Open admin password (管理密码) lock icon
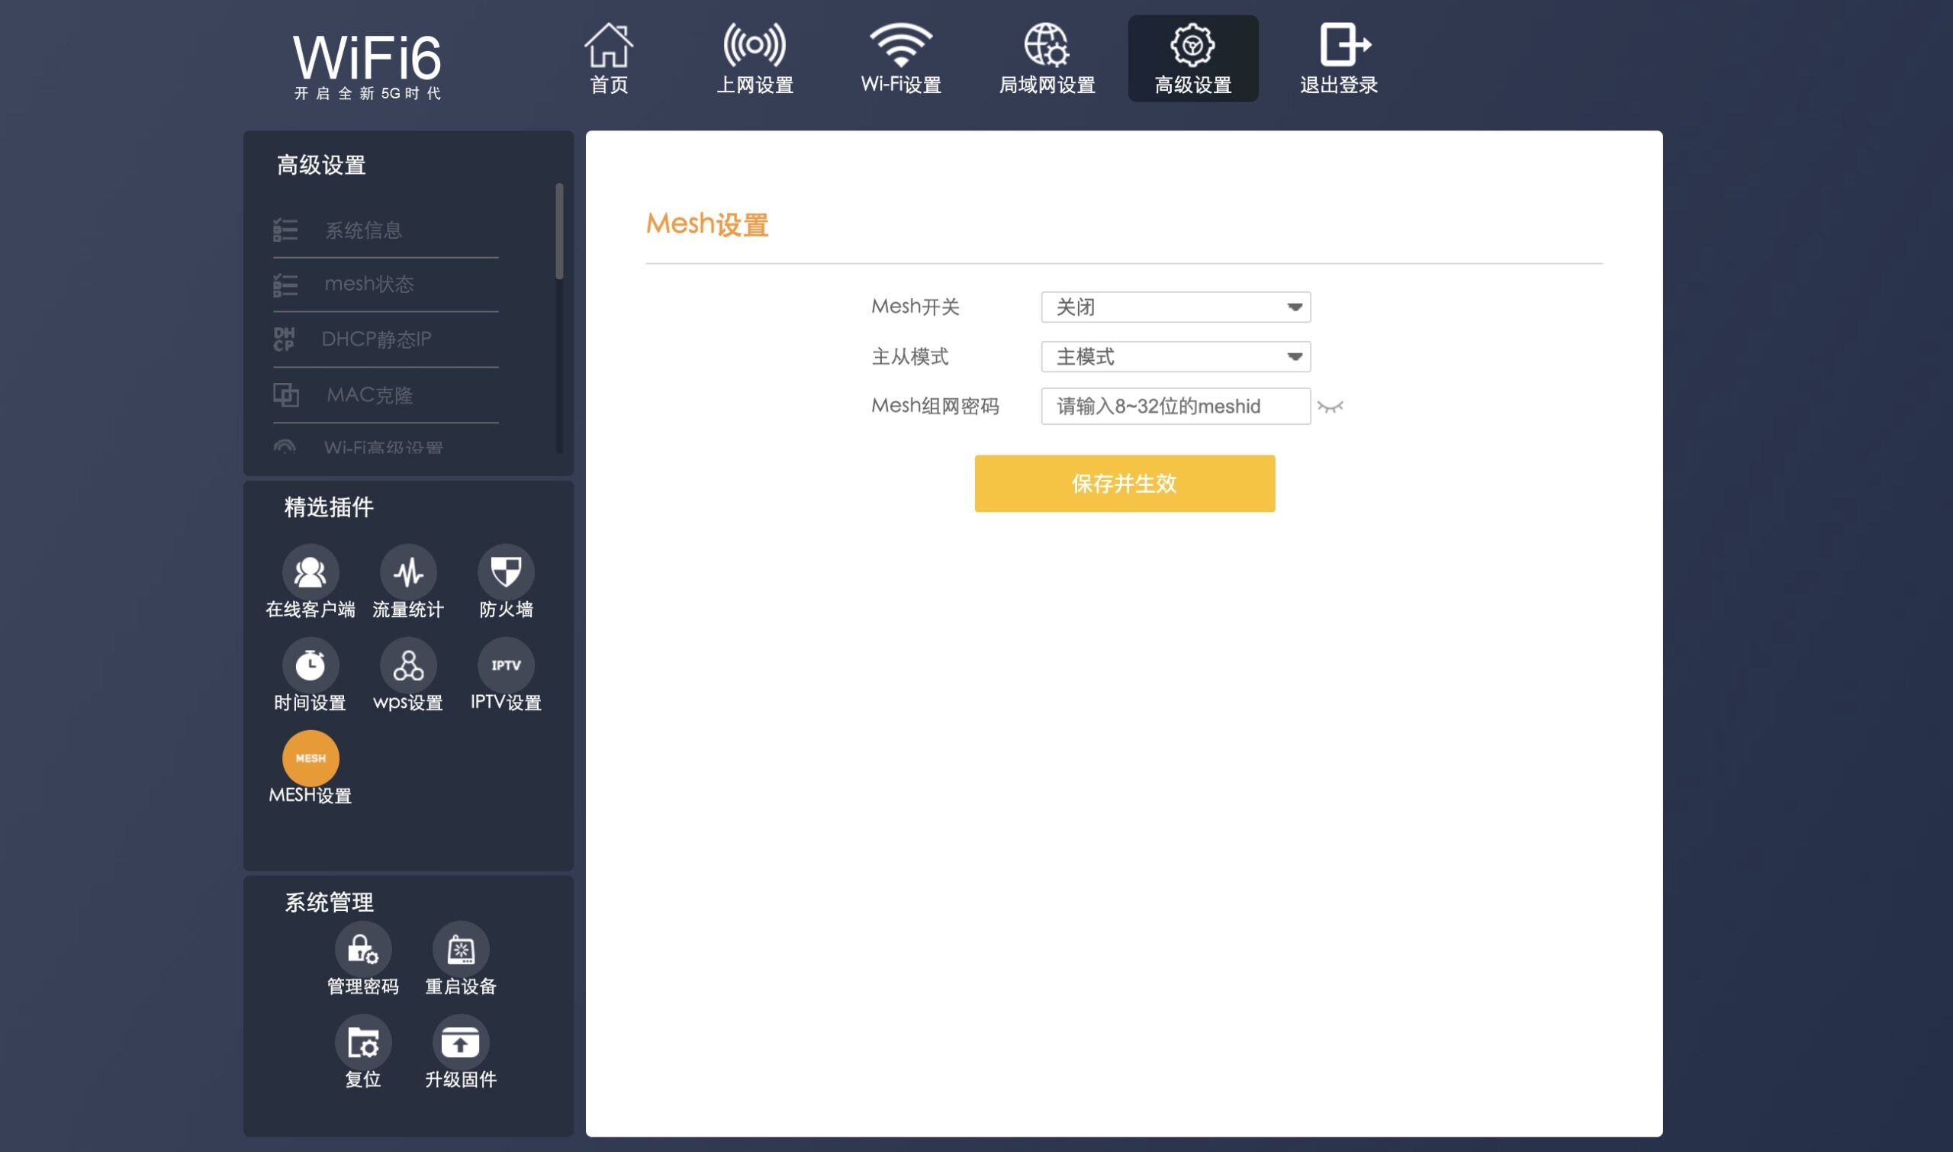The image size is (1953, 1152). point(362,949)
